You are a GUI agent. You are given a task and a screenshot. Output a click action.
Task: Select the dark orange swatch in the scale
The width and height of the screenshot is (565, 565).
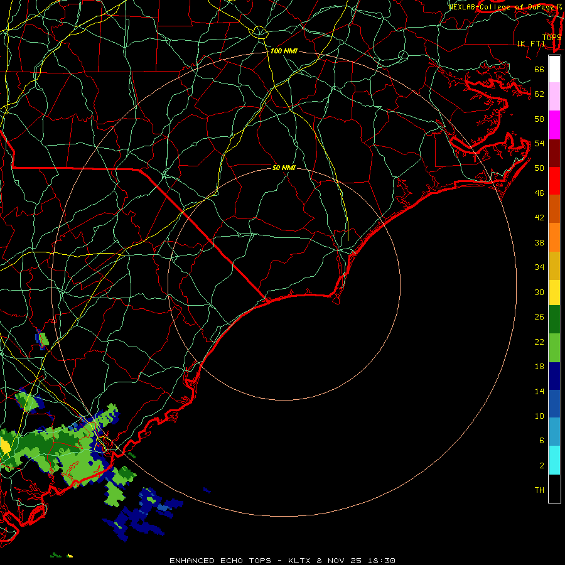point(554,208)
